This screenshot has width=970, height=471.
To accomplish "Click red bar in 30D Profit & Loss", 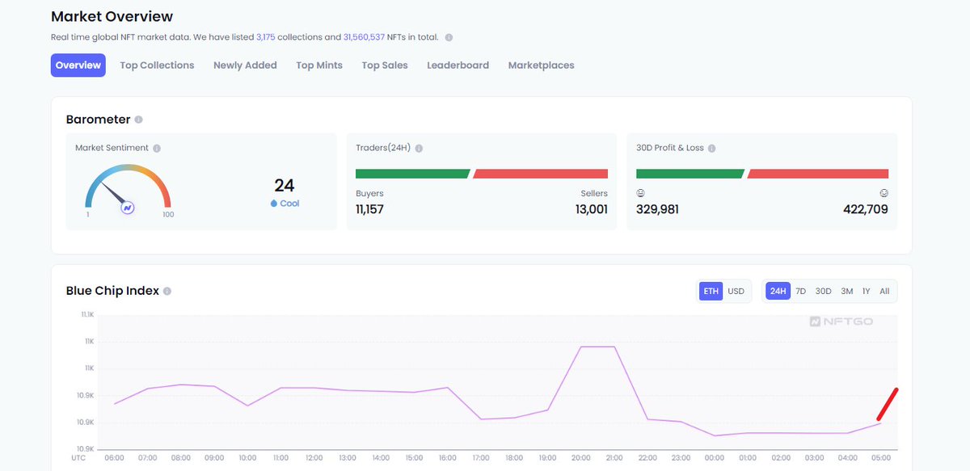I will [x=818, y=174].
